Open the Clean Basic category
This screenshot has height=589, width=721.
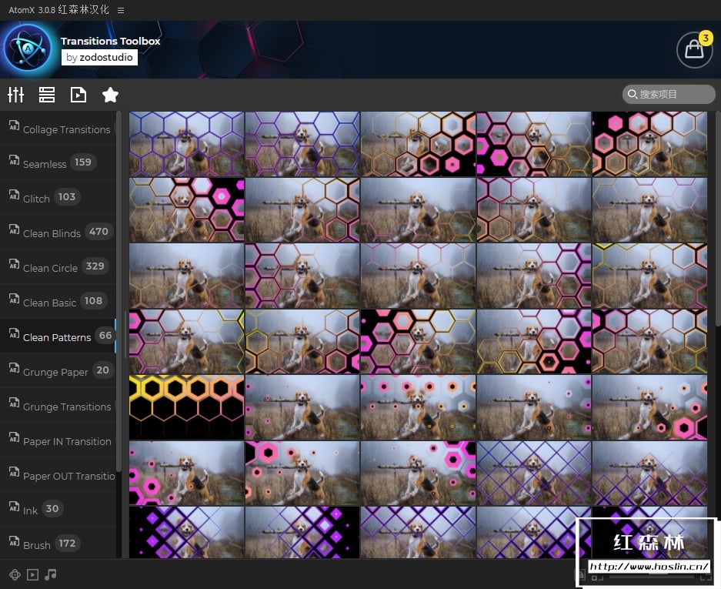[58, 301]
